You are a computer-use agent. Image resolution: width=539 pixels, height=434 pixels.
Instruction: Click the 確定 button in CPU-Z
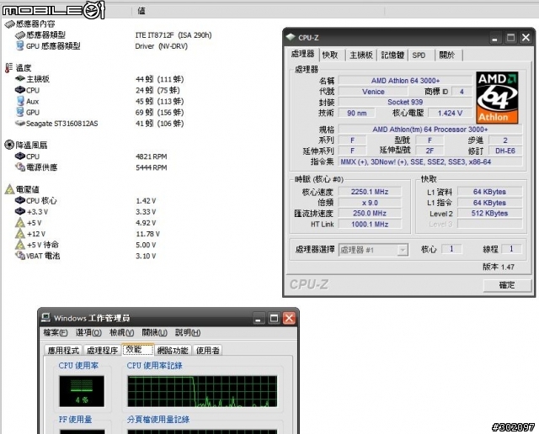[507, 285]
